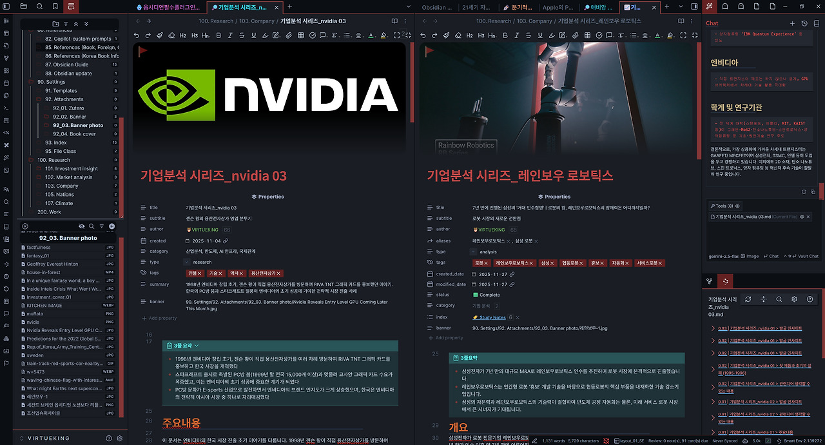Click search icon in Smart Connections panel
Viewport: 825px width, 445px height.
779,299
